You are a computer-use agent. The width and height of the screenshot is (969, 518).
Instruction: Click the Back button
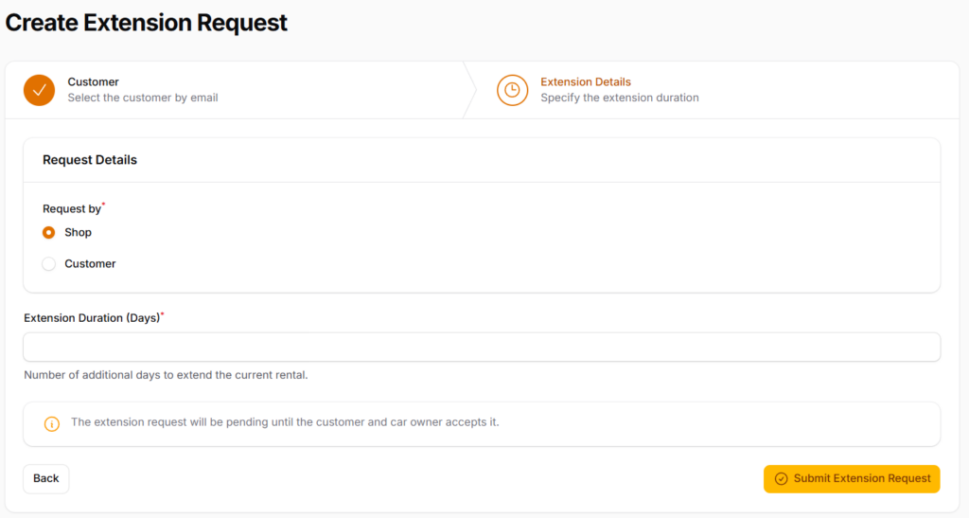(x=45, y=479)
